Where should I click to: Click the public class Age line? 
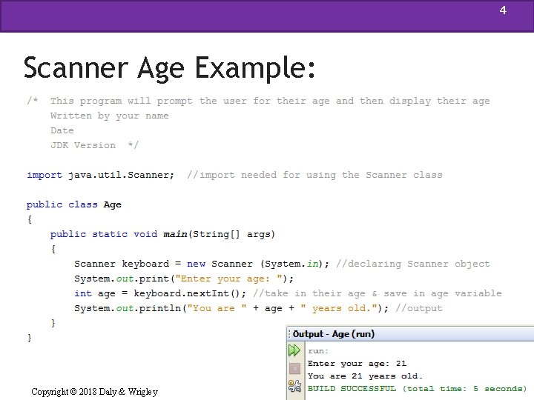(74, 204)
